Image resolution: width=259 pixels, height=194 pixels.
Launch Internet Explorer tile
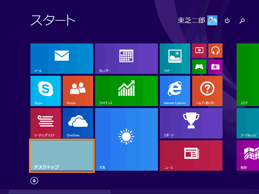175,91
